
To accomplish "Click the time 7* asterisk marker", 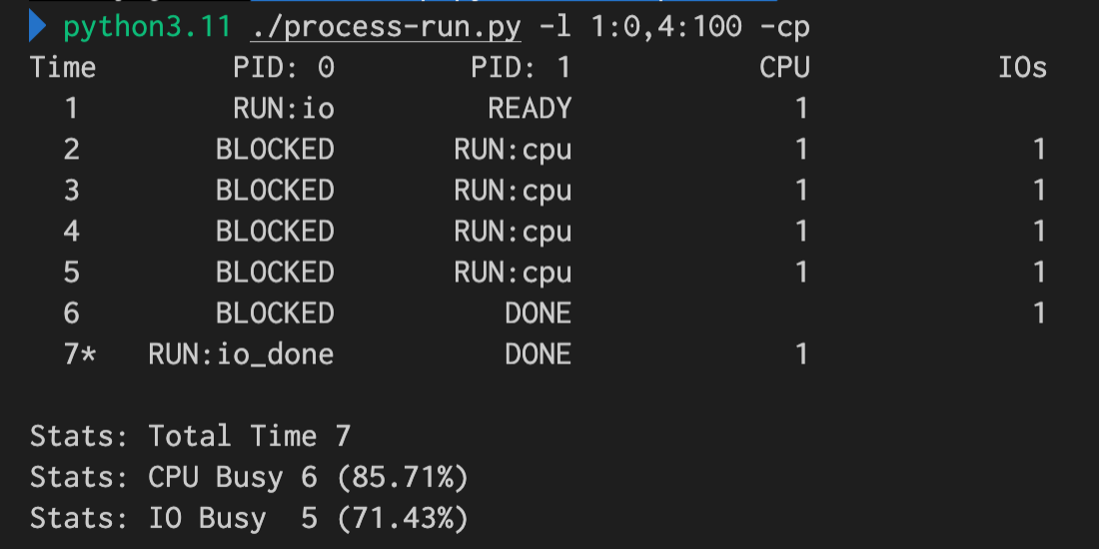I will [88, 353].
